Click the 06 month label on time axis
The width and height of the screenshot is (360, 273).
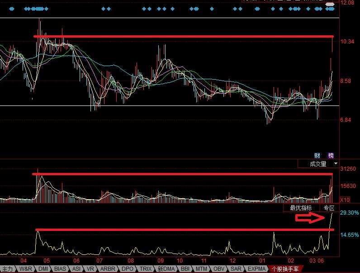[x=76, y=261]
